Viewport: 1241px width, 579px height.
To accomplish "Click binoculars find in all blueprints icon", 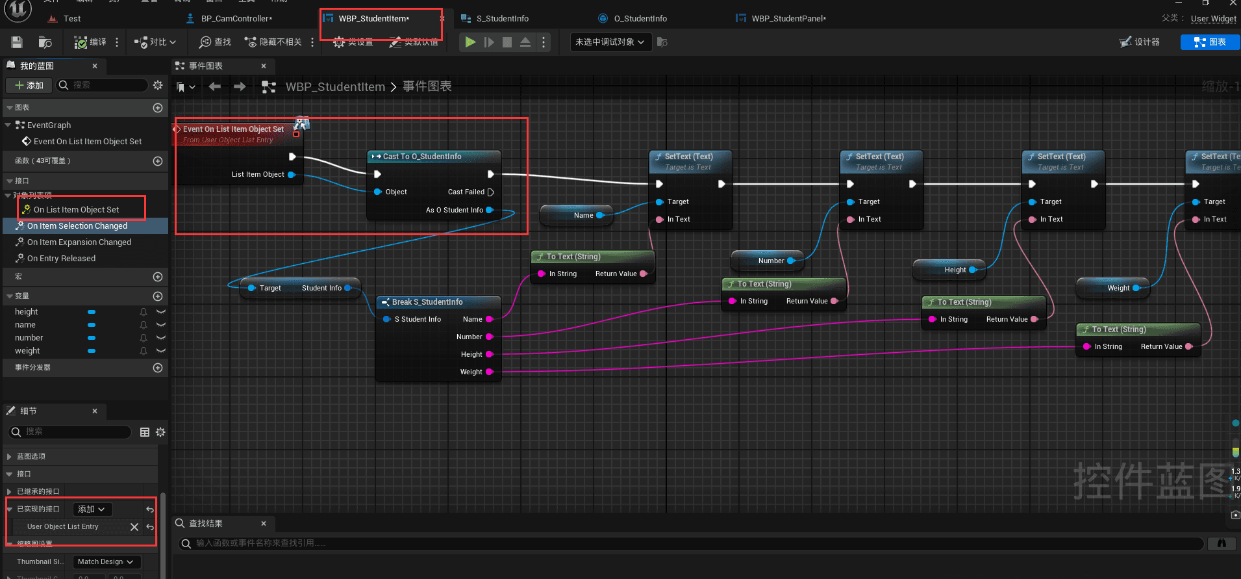I will coord(1222,543).
